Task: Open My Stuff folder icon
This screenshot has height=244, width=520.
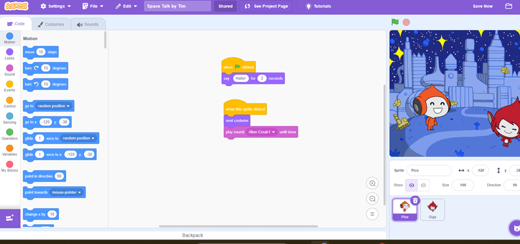Action: [508, 6]
